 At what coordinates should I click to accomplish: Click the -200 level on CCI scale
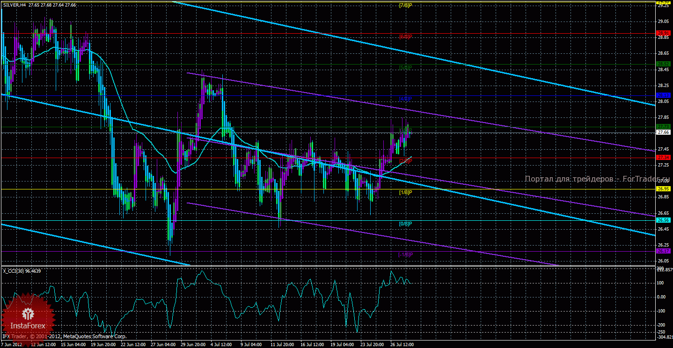tap(662, 325)
